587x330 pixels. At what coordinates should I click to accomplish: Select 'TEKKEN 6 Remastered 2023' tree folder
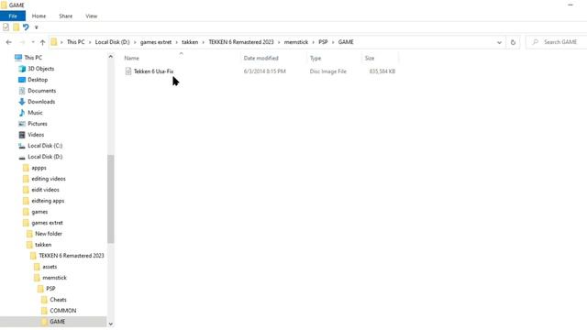pos(72,256)
